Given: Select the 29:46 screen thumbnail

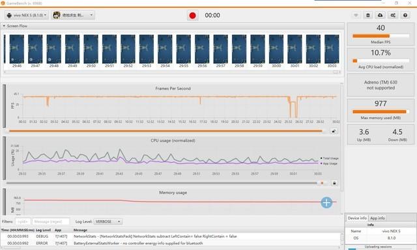Looking at the screenshot, I should [17, 49].
